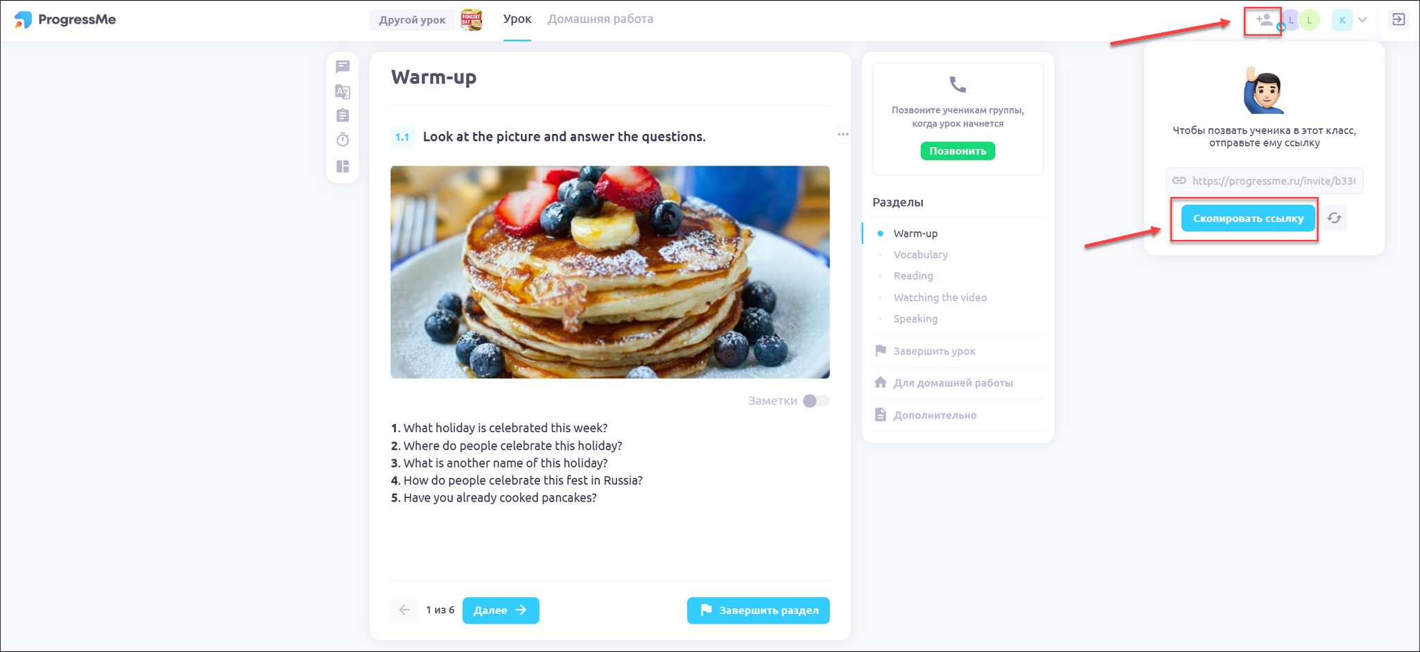1420x652 pixels.
Task: Switch to the Домашняя работа tab
Action: pyautogui.click(x=600, y=19)
